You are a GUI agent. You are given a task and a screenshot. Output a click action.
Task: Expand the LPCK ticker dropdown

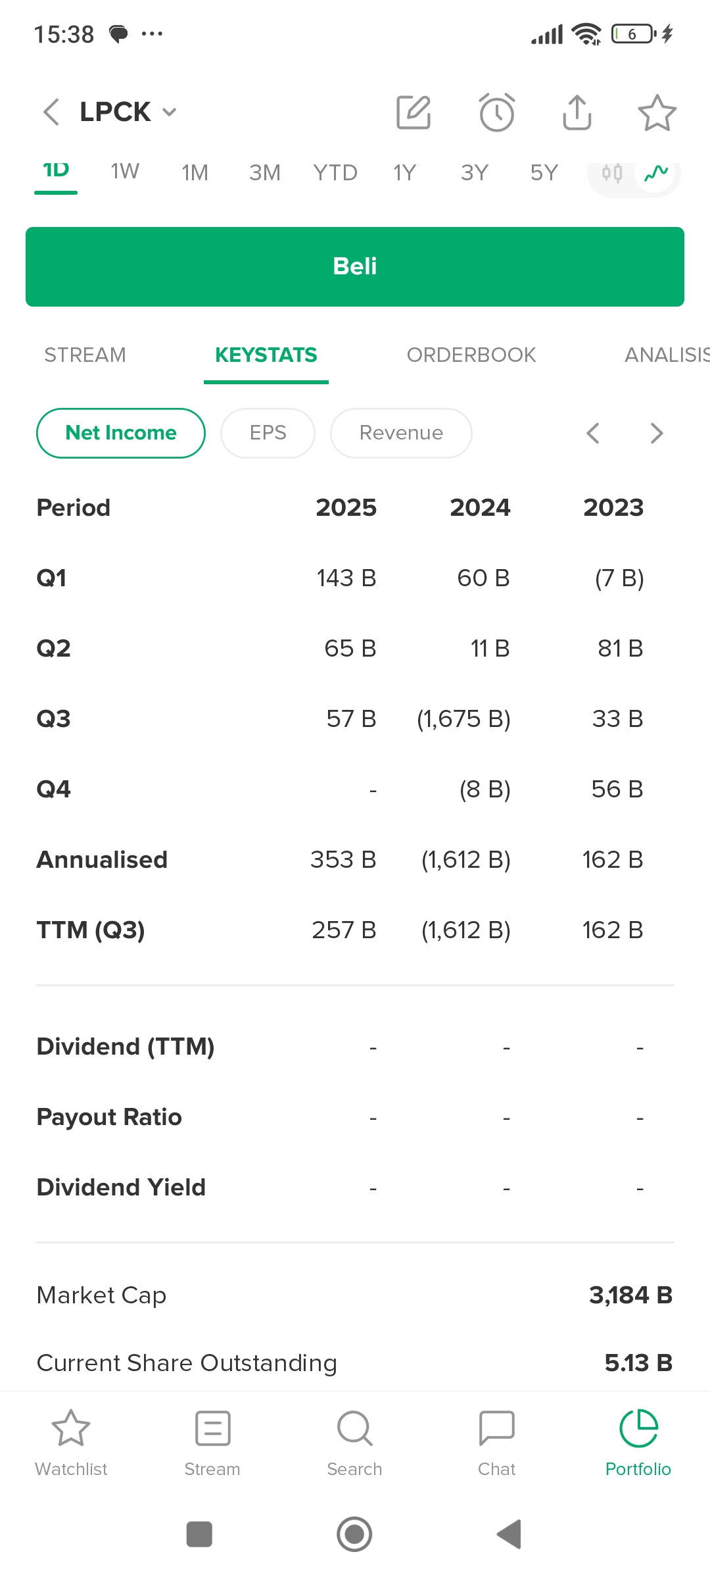(x=169, y=113)
